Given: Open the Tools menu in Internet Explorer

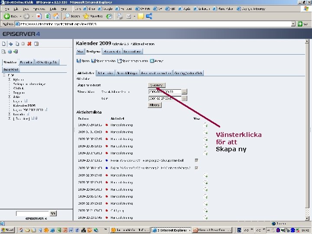Looking at the screenshot, I should click(53, 9).
